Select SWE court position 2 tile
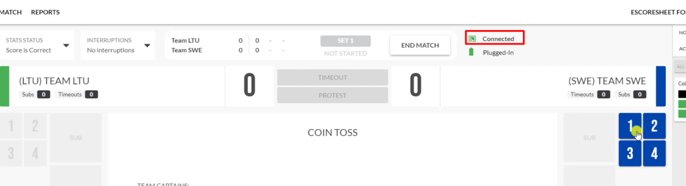The image size is (686, 186). click(654, 126)
